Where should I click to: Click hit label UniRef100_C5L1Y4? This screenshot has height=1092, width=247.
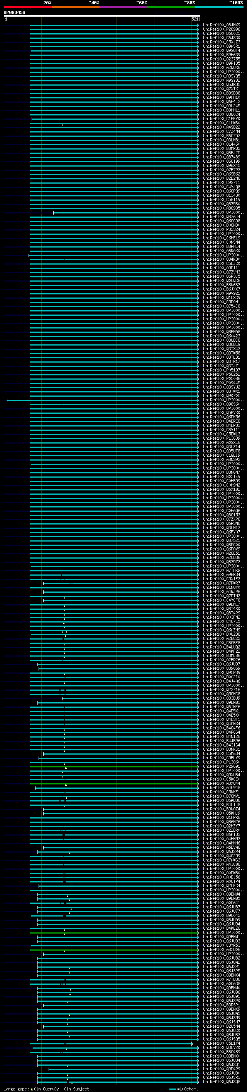tap(221, 1043)
